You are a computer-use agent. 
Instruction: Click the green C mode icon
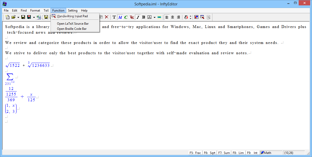click(x=126, y=17)
